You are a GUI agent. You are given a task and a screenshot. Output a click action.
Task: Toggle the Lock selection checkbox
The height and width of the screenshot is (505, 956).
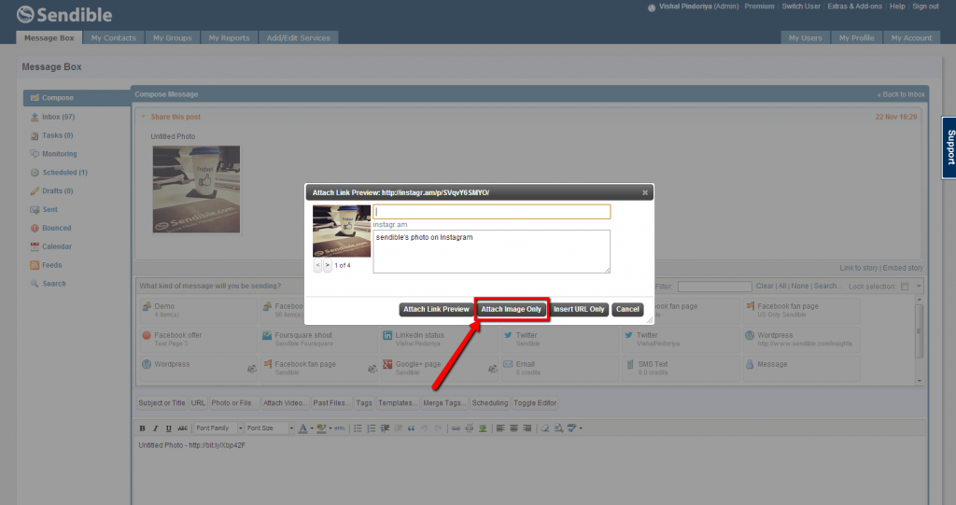click(905, 286)
